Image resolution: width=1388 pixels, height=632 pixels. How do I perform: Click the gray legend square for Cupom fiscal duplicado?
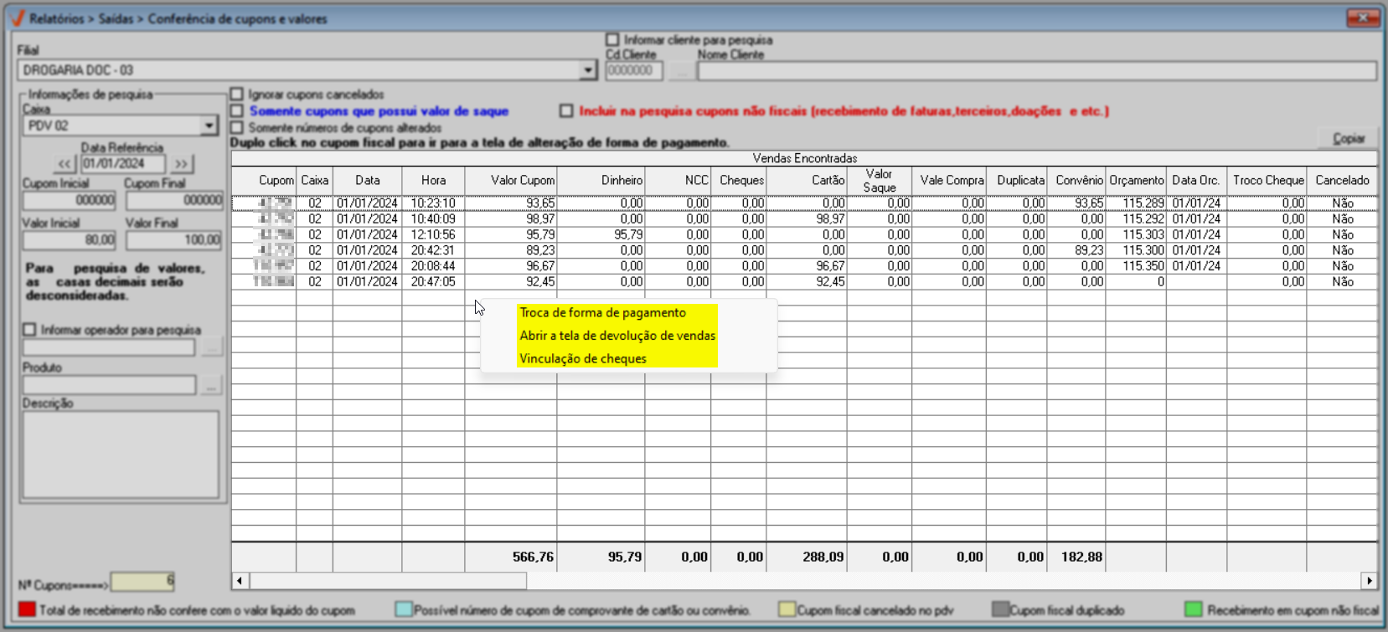[1000, 609]
